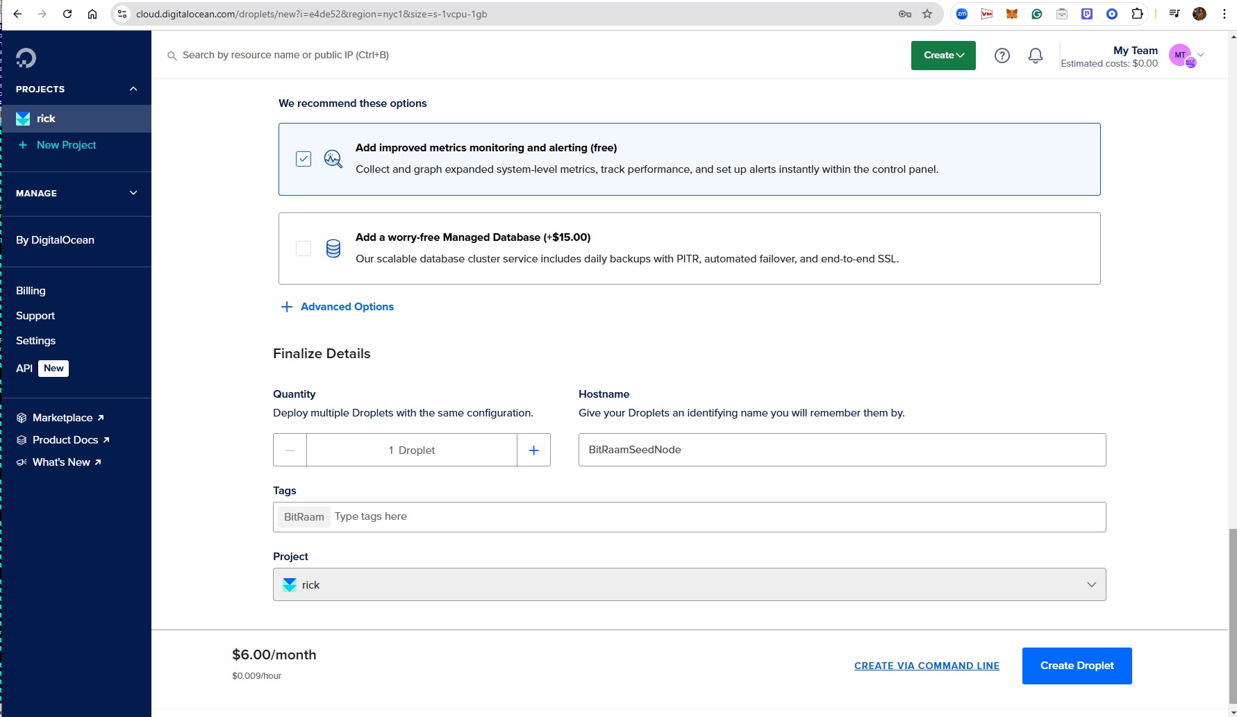Open the browser home page icon
1237x717 pixels.
[92, 14]
